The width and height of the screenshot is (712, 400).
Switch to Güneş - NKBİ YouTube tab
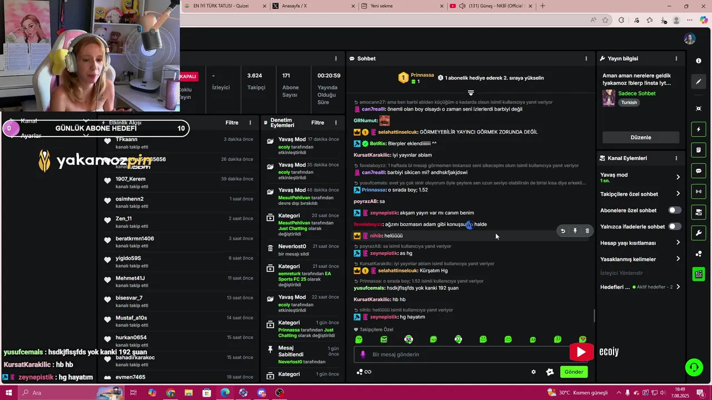point(489,6)
